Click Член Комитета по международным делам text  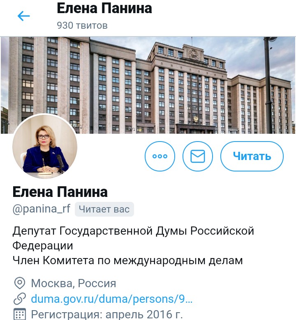coord(127,261)
